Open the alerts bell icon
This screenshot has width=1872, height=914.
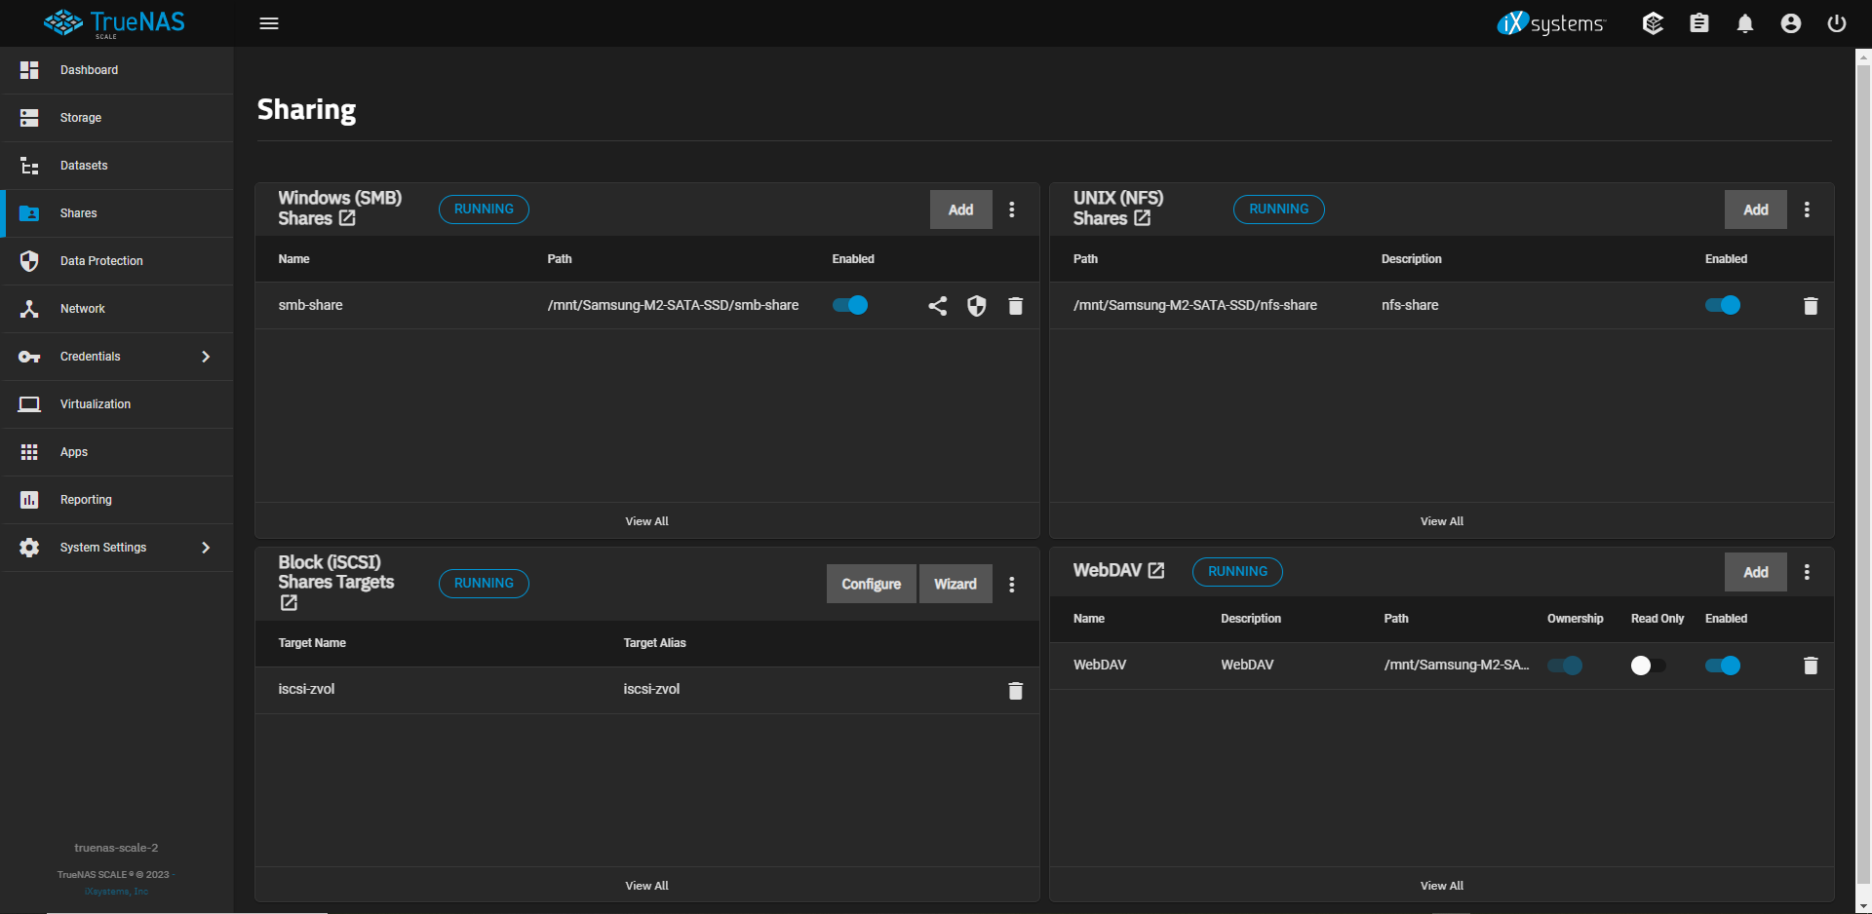tap(1744, 23)
